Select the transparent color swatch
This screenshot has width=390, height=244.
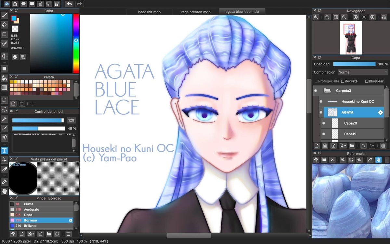pyautogui.click(x=15, y=29)
